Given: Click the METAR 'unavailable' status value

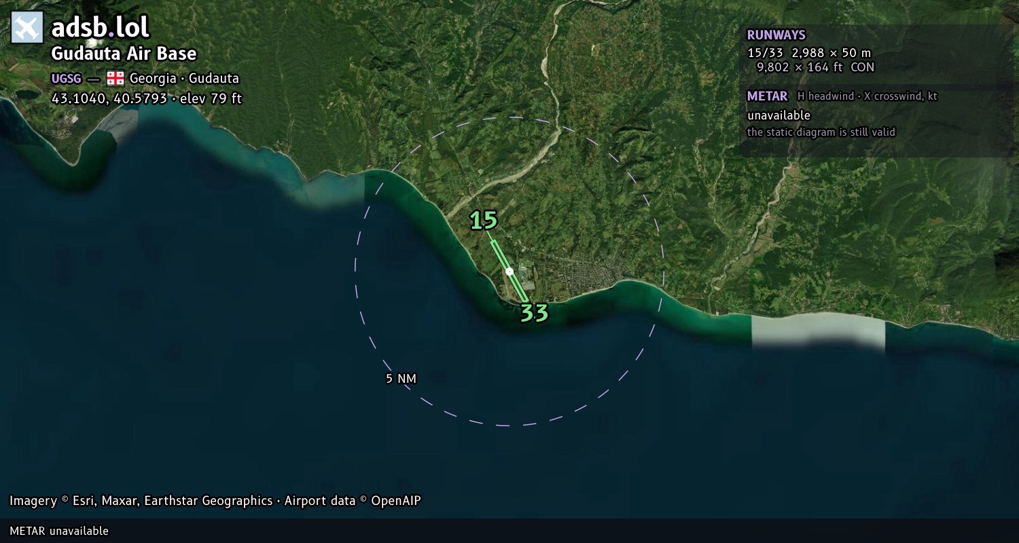Looking at the screenshot, I should (779, 115).
